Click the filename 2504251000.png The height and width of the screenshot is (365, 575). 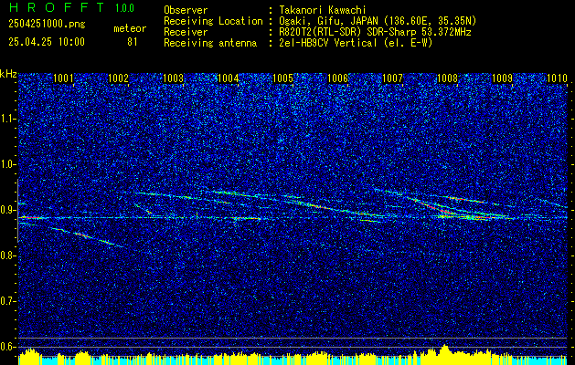(47, 25)
